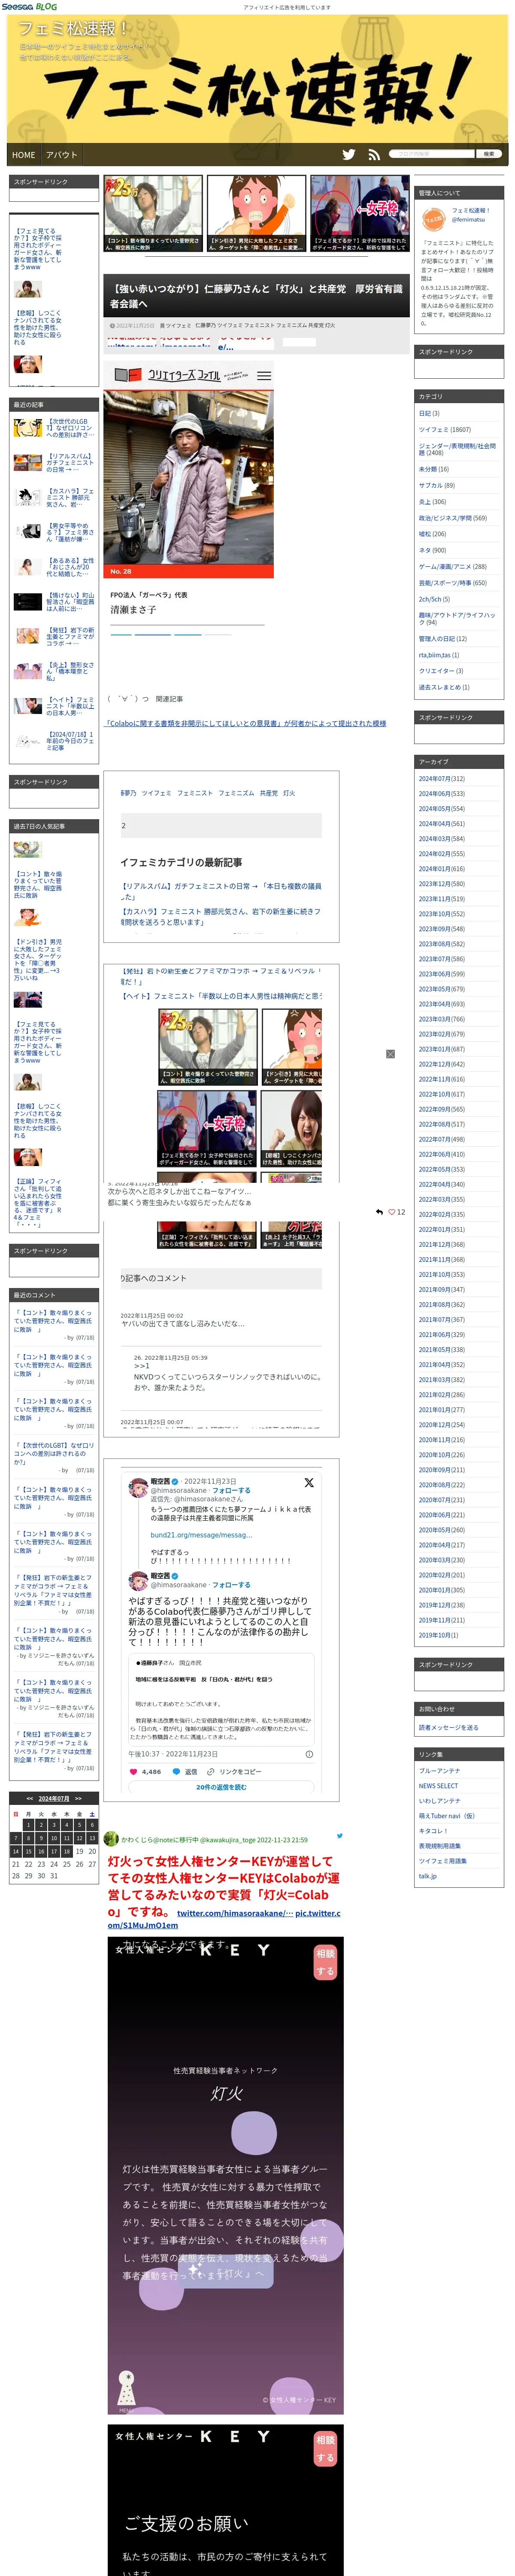Close the overlay ad with the X icon
The height and width of the screenshot is (2576, 515).
point(390,1054)
